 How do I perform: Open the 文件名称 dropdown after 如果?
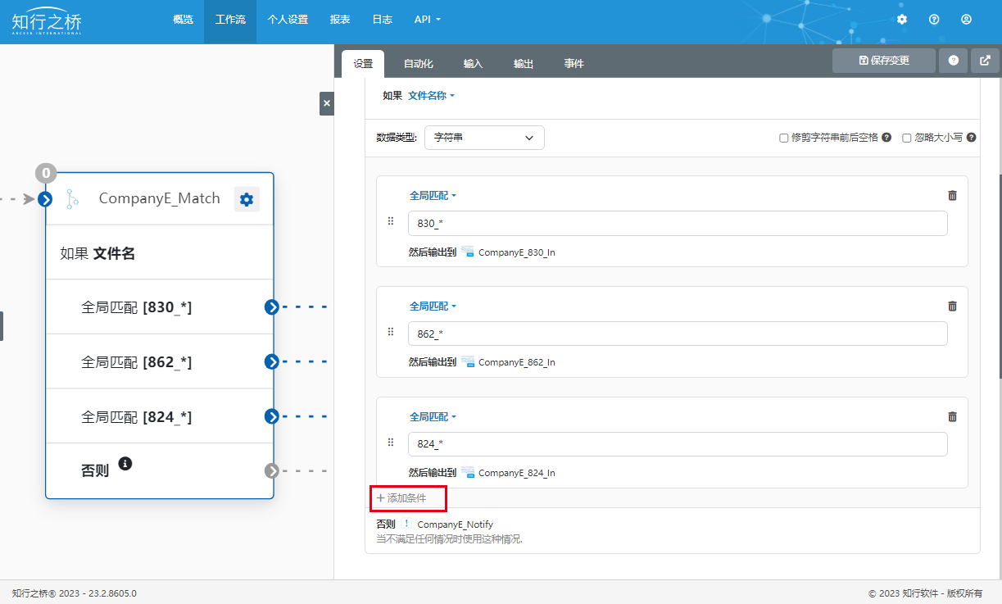(431, 96)
